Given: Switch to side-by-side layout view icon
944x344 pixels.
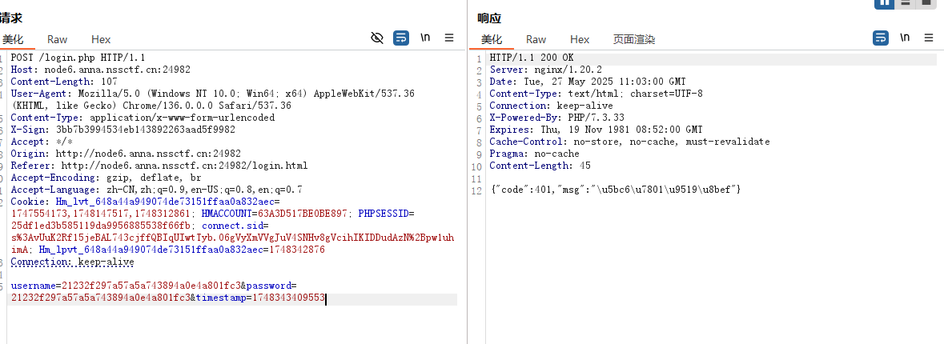Looking at the screenshot, I should click(885, 2).
